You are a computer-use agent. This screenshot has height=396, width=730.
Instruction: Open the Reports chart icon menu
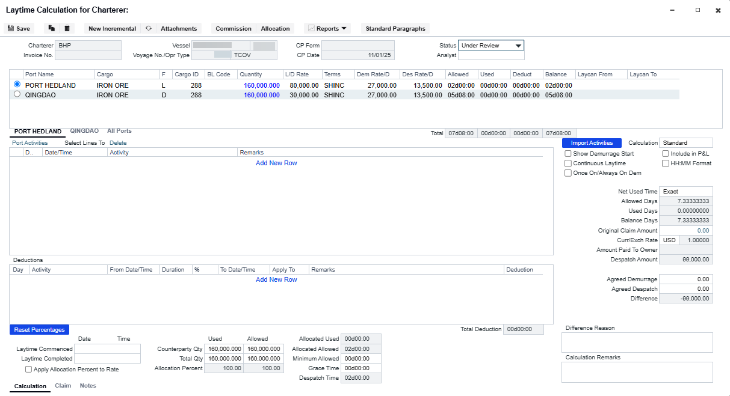[x=311, y=28]
